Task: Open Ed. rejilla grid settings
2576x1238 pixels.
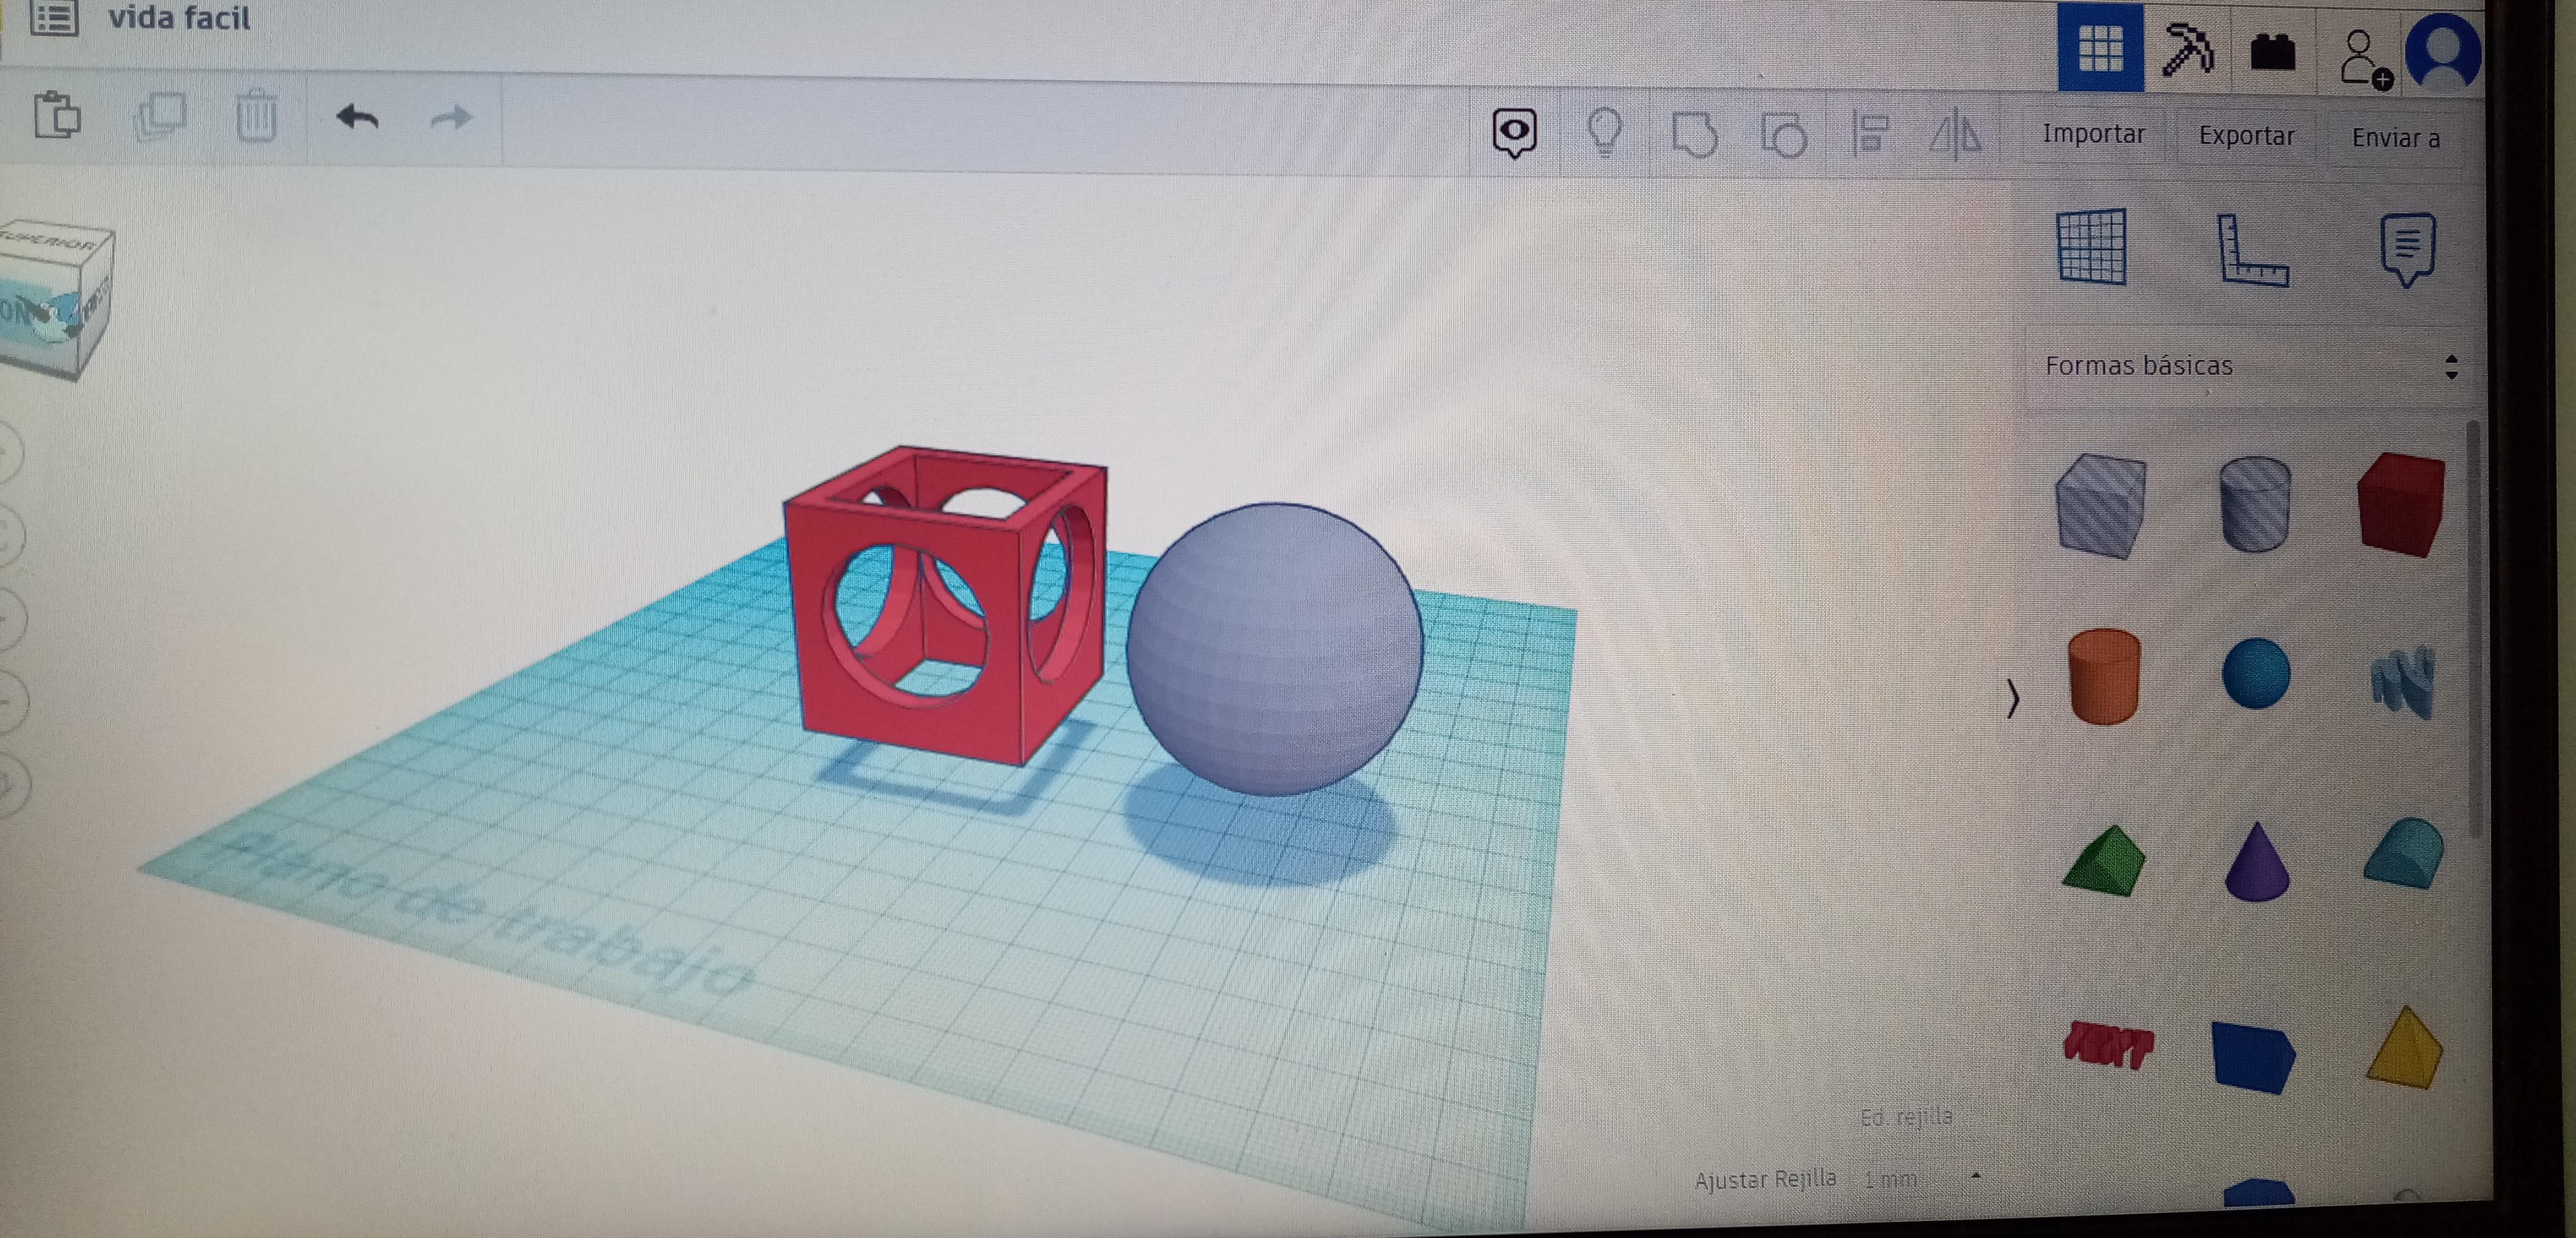Action: pyautogui.click(x=1906, y=1117)
